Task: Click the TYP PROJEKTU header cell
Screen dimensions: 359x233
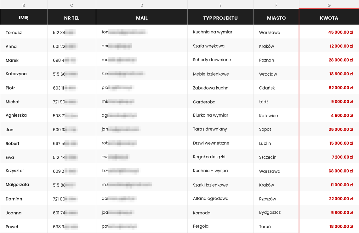Action: click(x=220, y=17)
